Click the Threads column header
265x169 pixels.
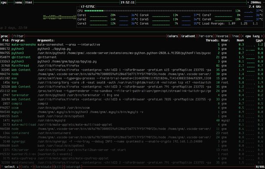coord(212,40)
